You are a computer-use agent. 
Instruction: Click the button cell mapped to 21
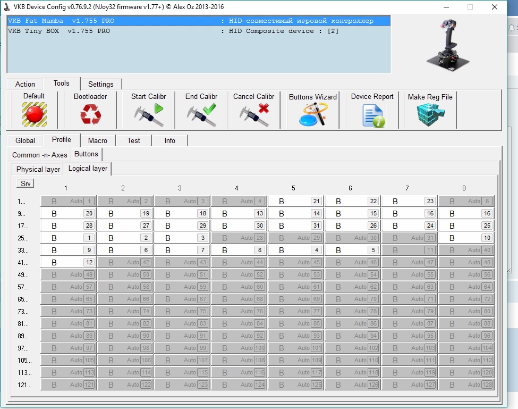tap(295, 201)
